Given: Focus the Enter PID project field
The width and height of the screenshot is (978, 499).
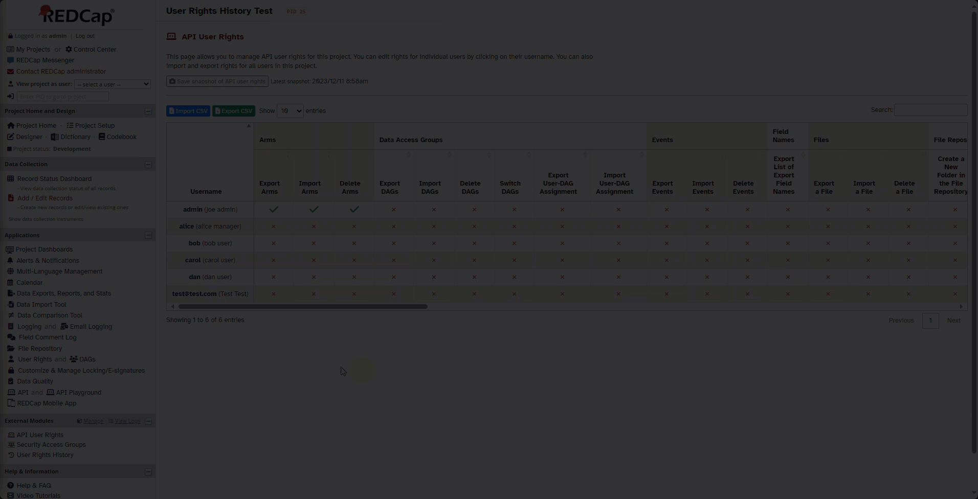Looking at the screenshot, I should [x=62, y=97].
